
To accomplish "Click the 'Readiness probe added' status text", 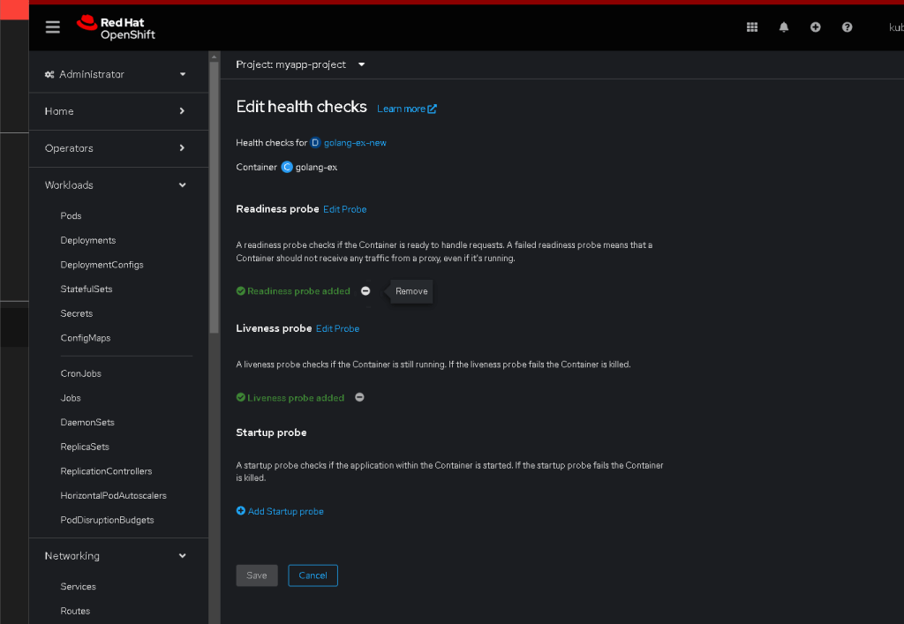I will [298, 291].
